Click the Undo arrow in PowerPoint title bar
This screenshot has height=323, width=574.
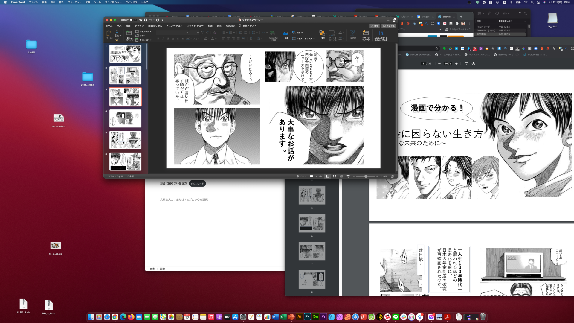[150, 20]
